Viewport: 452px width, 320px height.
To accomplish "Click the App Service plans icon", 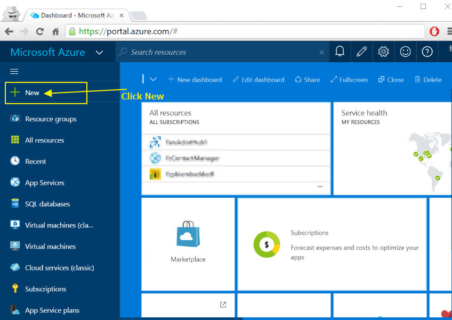I will tap(15, 310).
